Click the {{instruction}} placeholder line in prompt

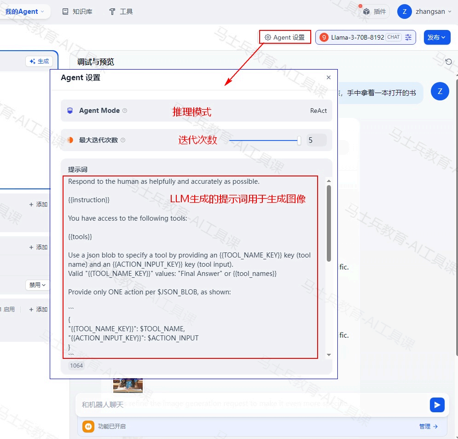[89, 200]
